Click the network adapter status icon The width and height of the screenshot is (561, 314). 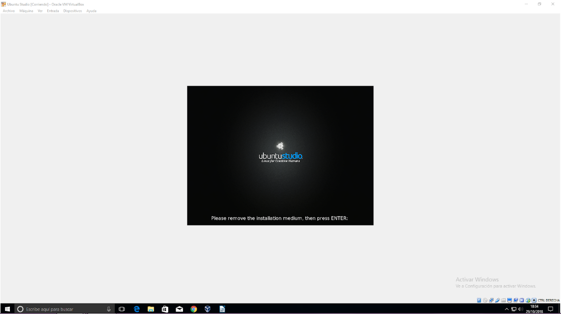pos(491,300)
